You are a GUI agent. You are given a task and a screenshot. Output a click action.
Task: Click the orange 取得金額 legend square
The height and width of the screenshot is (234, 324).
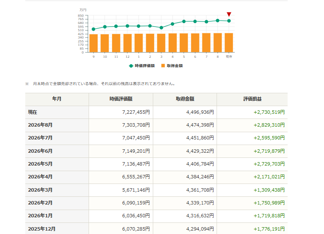(x=163, y=66)
